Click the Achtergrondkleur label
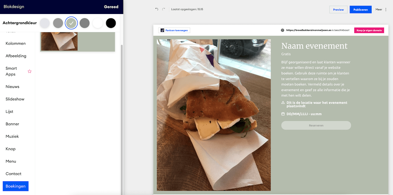Image resolution: width=393 pixels, height=195 pixels. click(x=20, y=23)
